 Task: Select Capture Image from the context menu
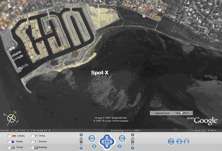click(x=163, y=113)
